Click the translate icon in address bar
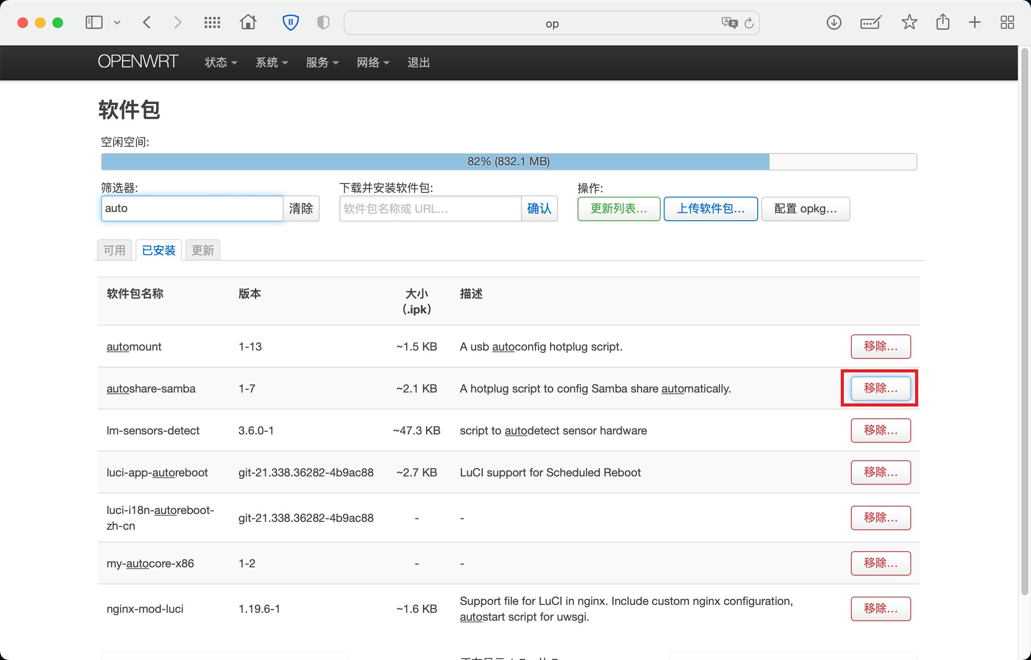The width and height of the screenshot is (1031, 660). (729, 22)
